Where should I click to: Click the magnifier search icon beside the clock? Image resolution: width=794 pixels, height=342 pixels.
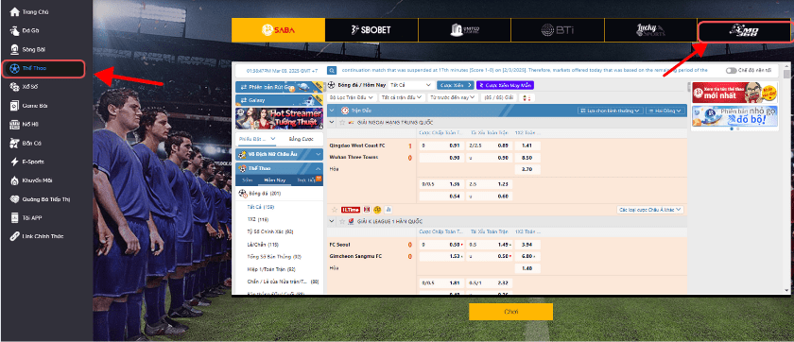pyautogui.click(x=332, y=71)
